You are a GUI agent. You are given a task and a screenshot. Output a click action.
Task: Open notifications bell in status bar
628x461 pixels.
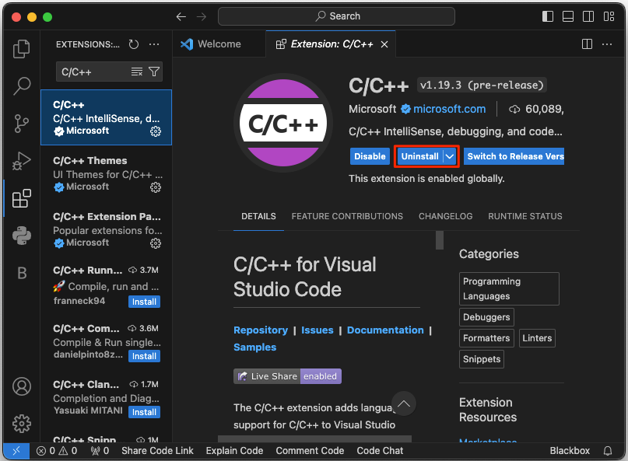(x=608, y=451)
